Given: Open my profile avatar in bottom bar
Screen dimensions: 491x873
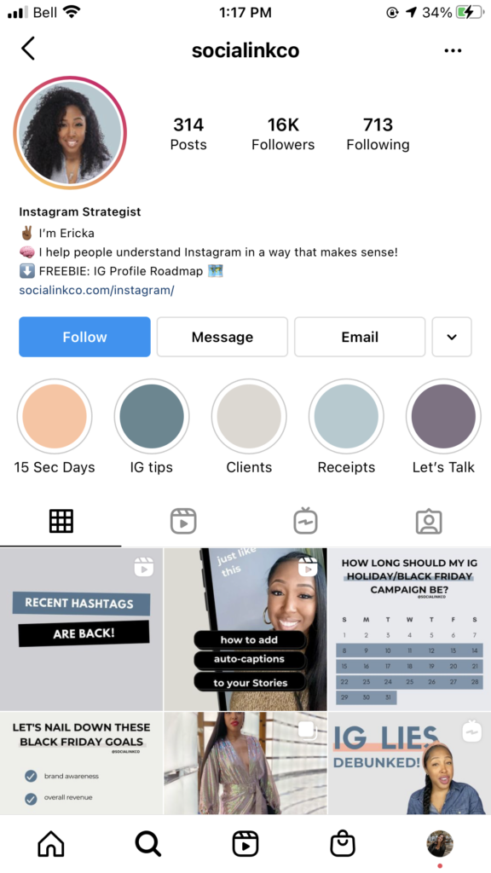Looking at the screenshot, I should pos(440,843).
